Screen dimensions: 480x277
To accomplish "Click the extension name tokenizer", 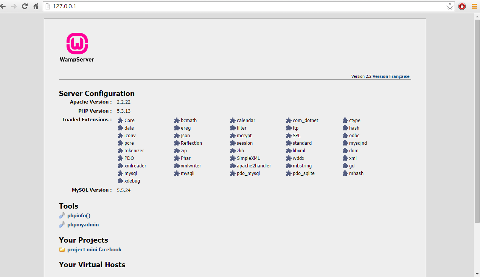I will (134, 150).
